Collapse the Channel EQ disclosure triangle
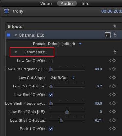Screen dimensions: 122x136 (x=16, y=35)
